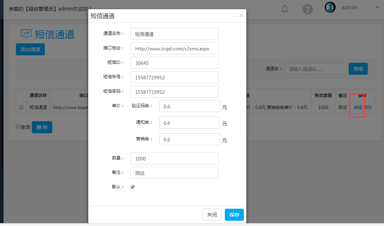The width and height of the screenshot is (384, 226).
Task: Click the 关闭 button in dialog
Action: pyautogui.click(x=212, y=215)
